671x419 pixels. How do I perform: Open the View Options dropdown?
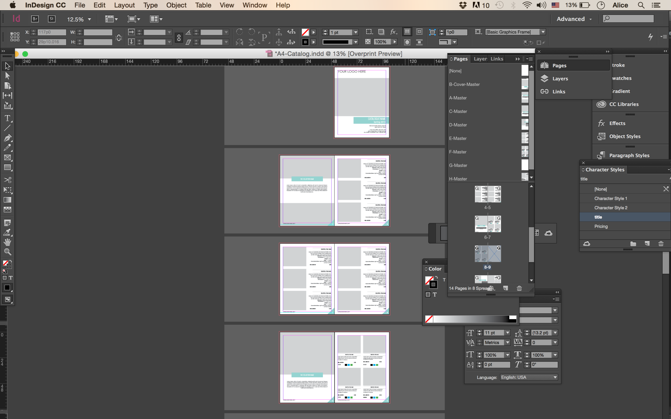pyautogui.click(x=111, y=19)
